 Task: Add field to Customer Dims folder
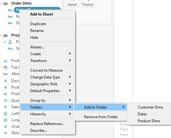[x=150, y=107]
